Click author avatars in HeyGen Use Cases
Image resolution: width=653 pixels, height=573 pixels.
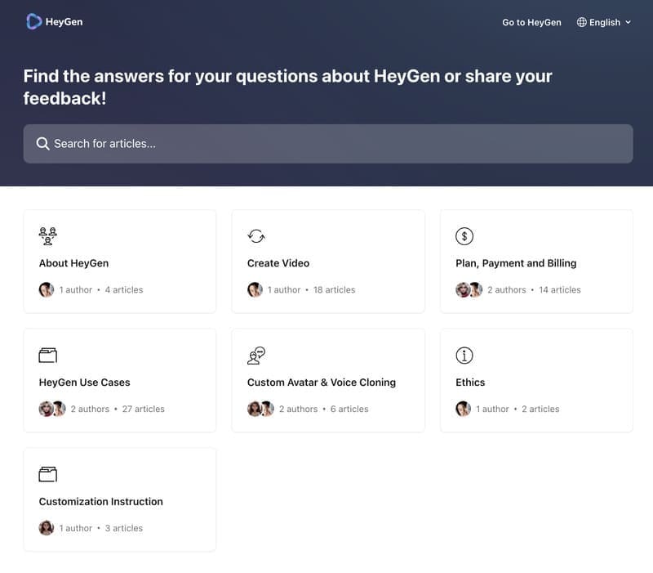pos(52,409)
